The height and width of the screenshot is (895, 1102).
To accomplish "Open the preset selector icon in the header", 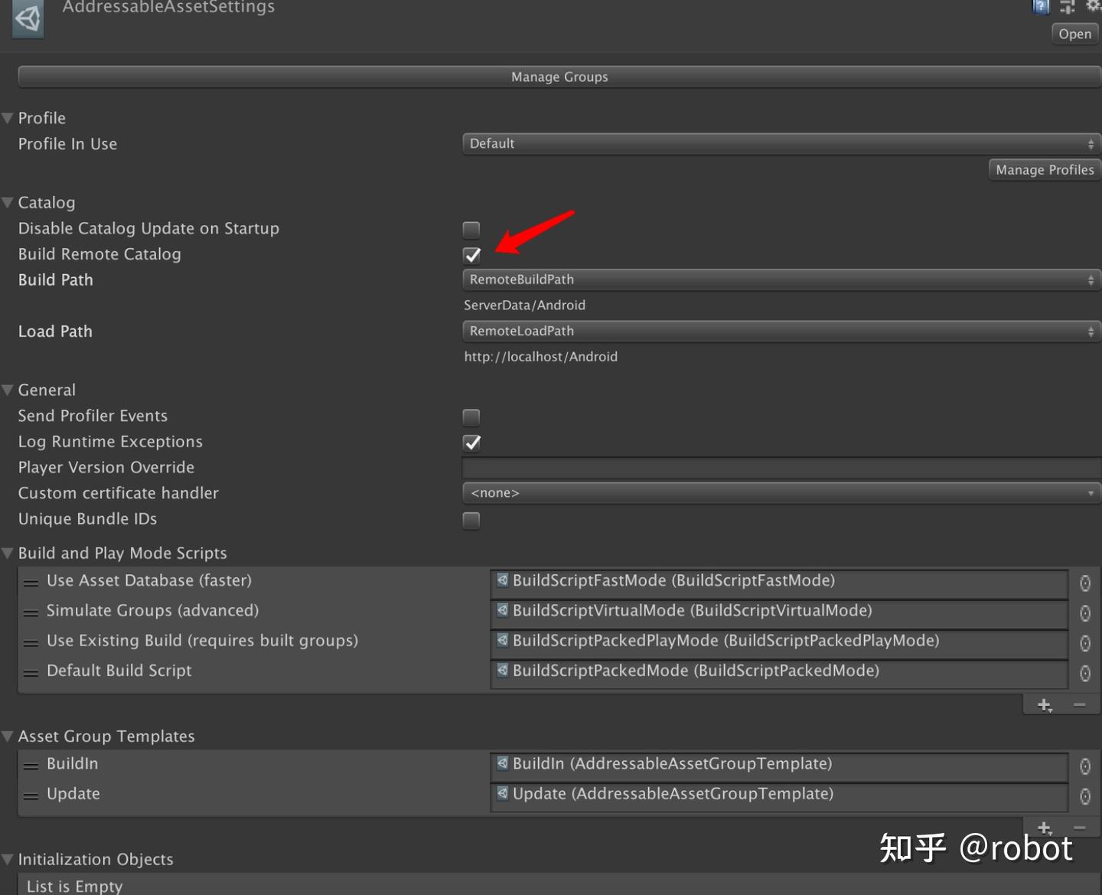I will click(1068, 6).
